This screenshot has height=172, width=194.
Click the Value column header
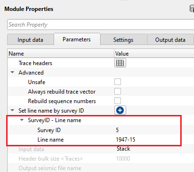click(154, 54)
